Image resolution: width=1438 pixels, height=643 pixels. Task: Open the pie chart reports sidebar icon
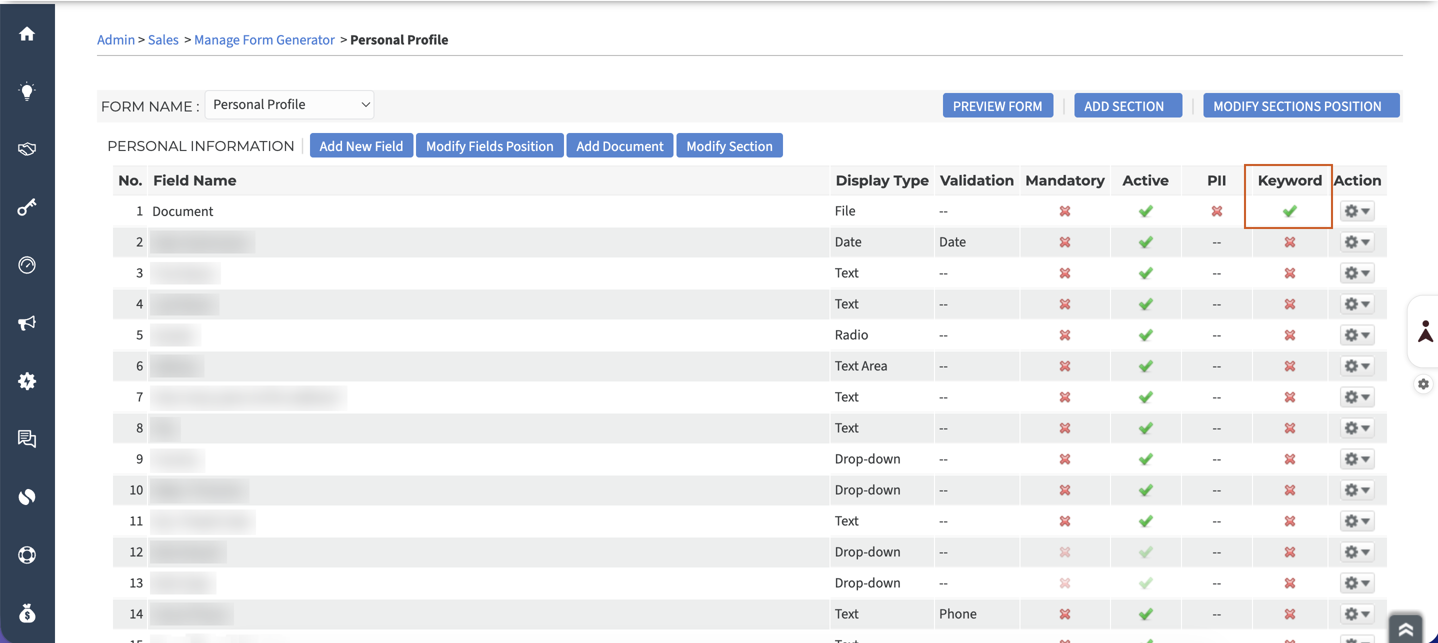27,497
